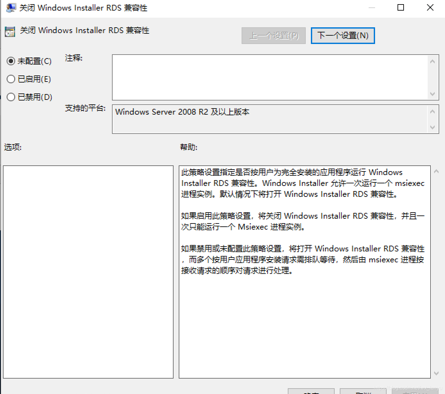Click the supported platform box down arrow
The width and height of the screenshot is (445, 394).
432,127
